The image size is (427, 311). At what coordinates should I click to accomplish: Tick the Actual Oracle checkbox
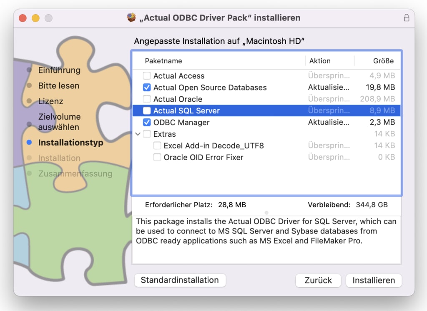(x=147, y=99)
